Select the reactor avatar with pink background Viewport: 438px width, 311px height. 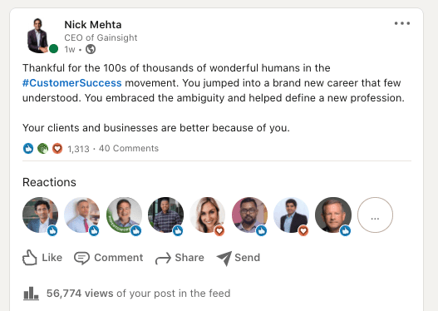click(249, 215)
